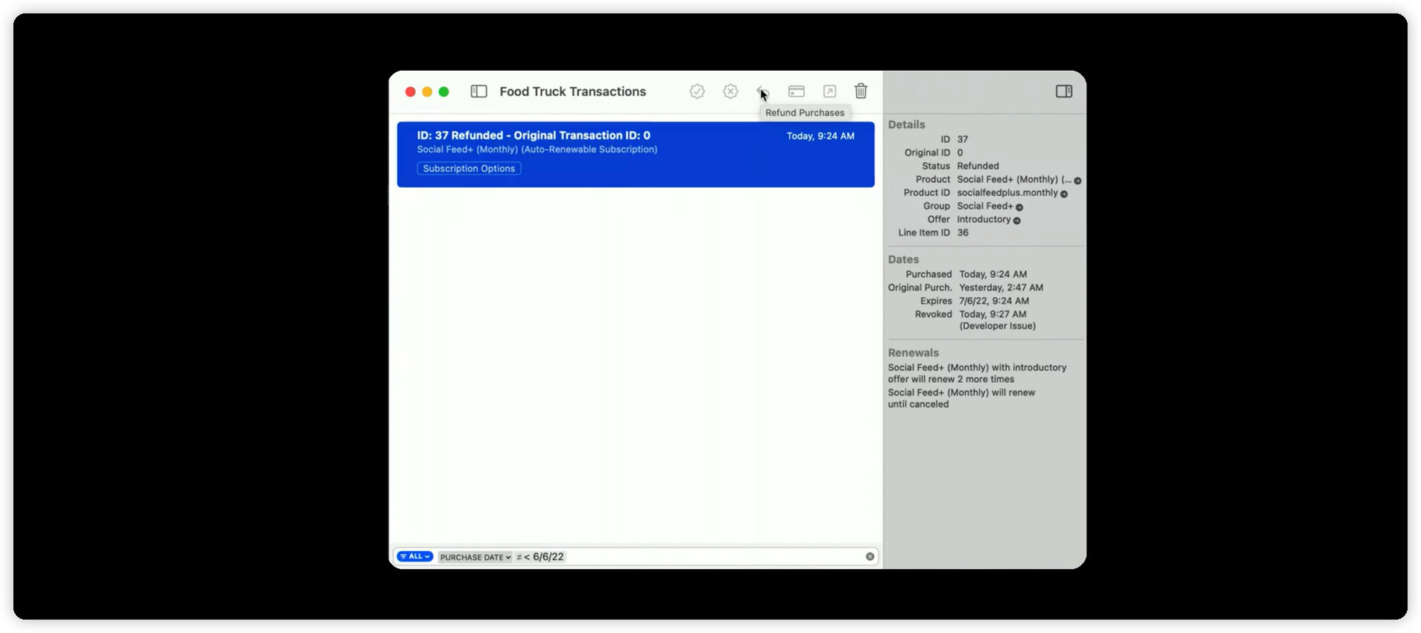Image resolution: width=1421 pixels, height=633 pixels.
Task: Click arrow icon beside Group Social Feed+
Action: (x=1019, y=208)
